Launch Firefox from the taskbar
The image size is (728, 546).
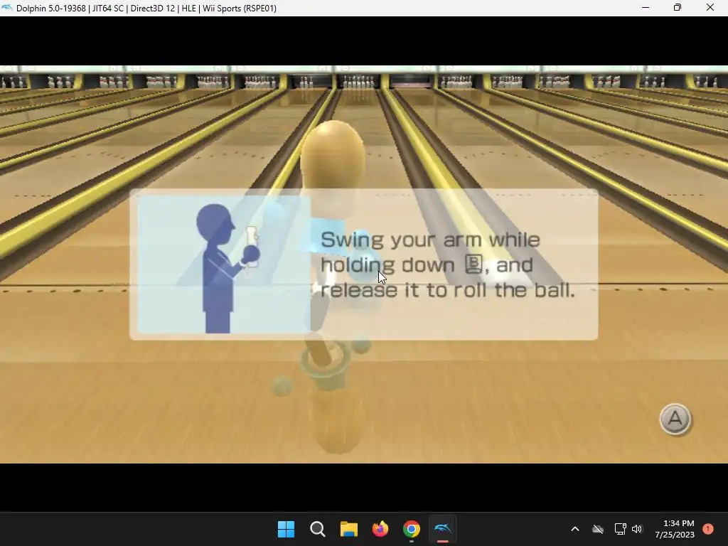380,529
